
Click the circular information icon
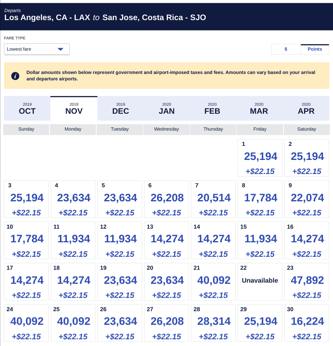(15, 76)
